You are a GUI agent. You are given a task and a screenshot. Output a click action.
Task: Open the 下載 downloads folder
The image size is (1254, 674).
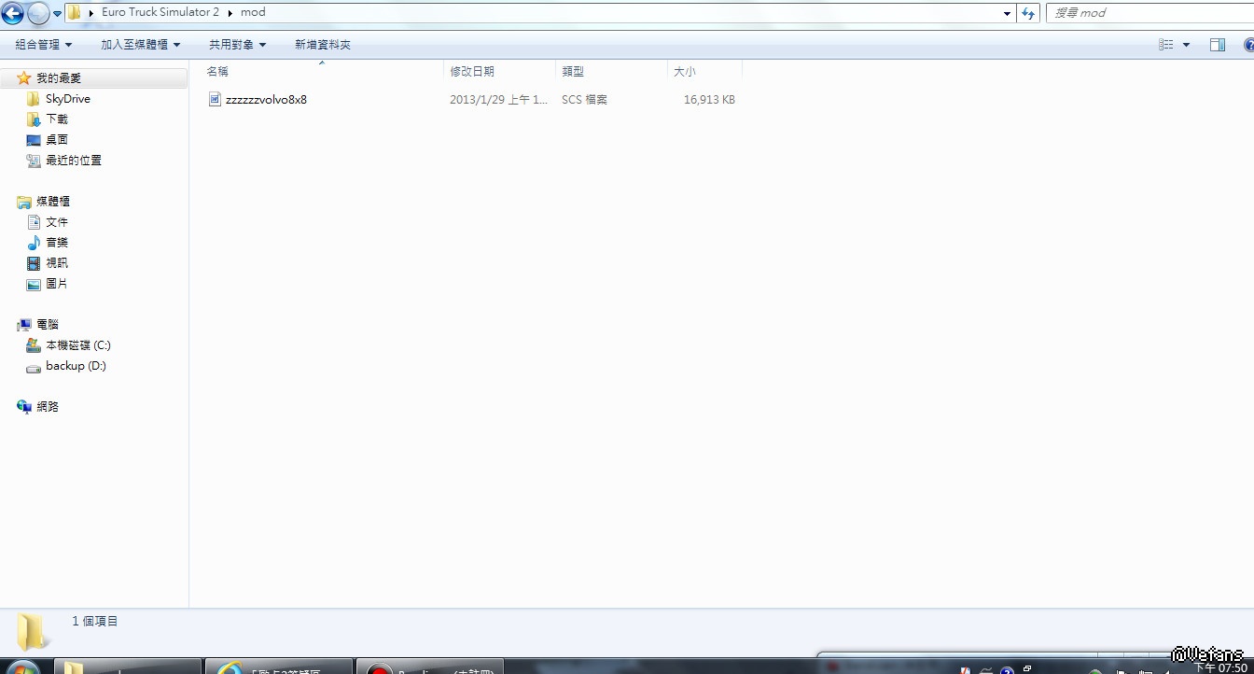pyautogui.click(x=57, y=119)
